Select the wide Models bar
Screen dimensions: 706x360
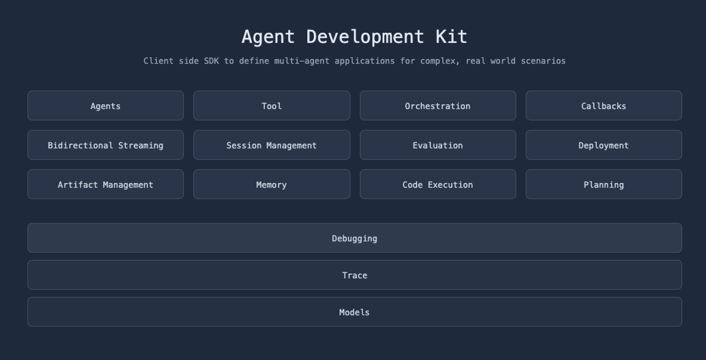[354, 312]
